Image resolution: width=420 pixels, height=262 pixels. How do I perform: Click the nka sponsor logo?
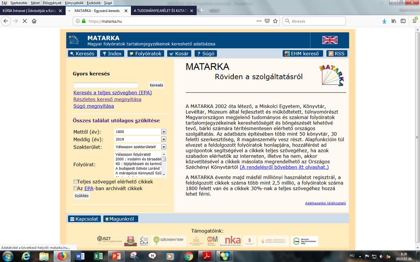pyautogui.click(x=230, y=241)
